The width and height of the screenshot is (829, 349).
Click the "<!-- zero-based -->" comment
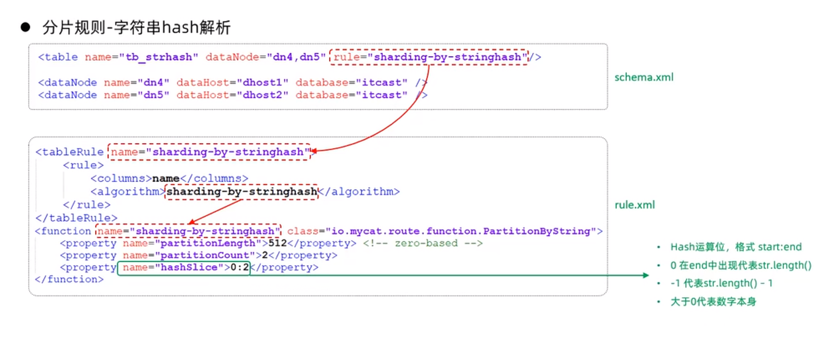(423, 243)
